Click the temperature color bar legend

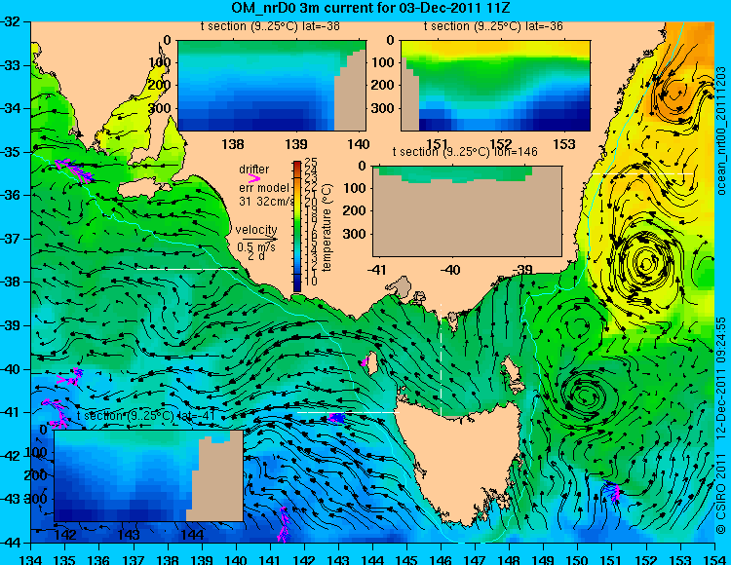click(297, 226)
